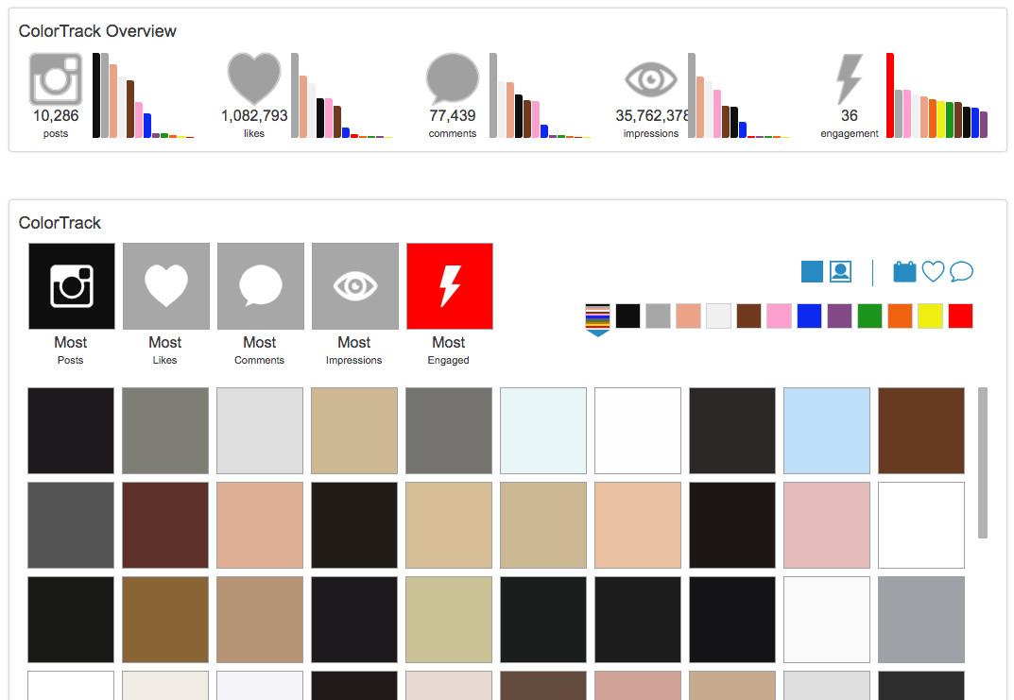
Task: Click the blue calendar sort icon
Action: tap(904, 272)
